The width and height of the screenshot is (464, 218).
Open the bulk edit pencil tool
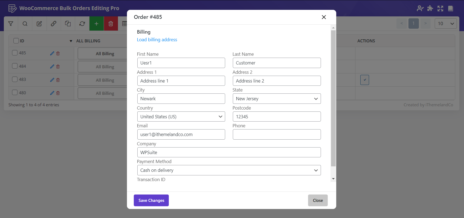point(39,24)
